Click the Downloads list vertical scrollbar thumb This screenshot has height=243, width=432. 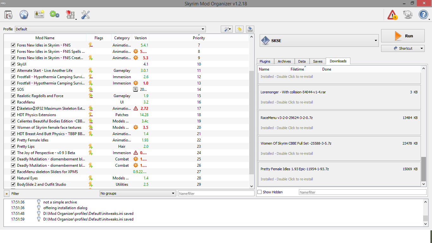point(424,169)
